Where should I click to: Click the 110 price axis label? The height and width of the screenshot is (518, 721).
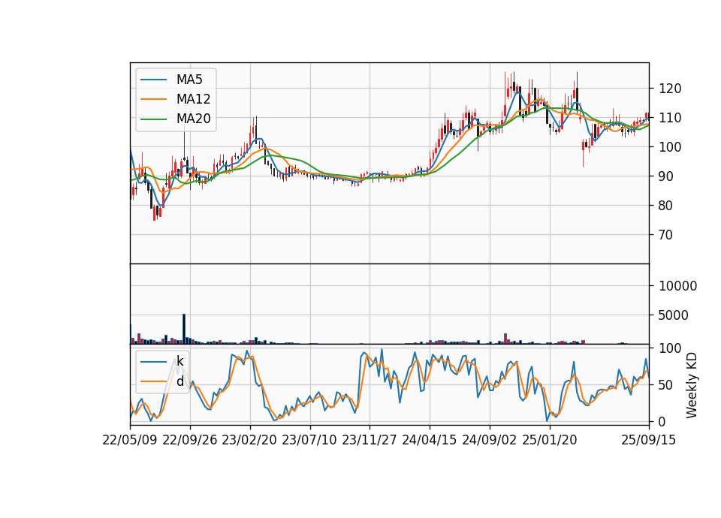click(x=670, y=118)
